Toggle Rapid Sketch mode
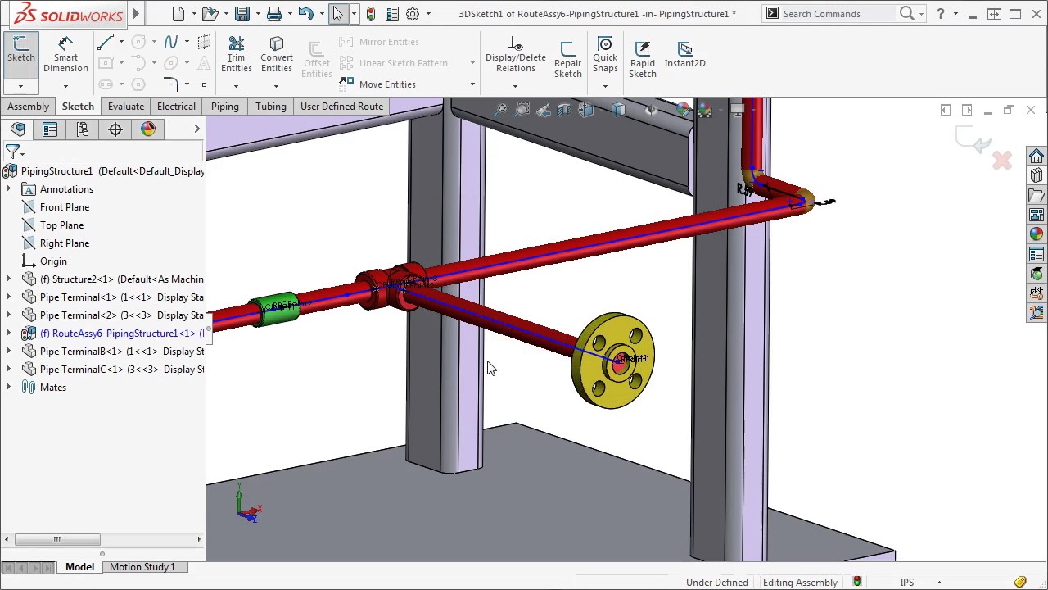Viewport: 1048px width, 590px height. (x=643, y=59)
